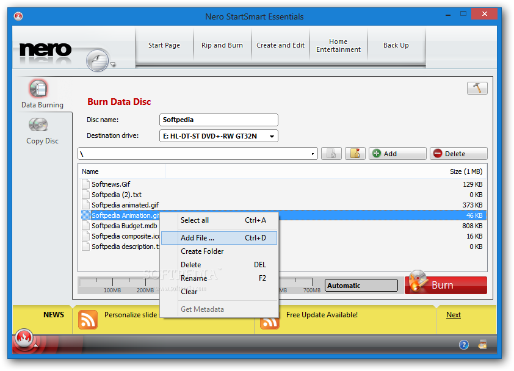Image resolution: width=514 pixels, height=371 pixels.
Task: Click the Nero application launcher round icon
Action: click(97, 60)
